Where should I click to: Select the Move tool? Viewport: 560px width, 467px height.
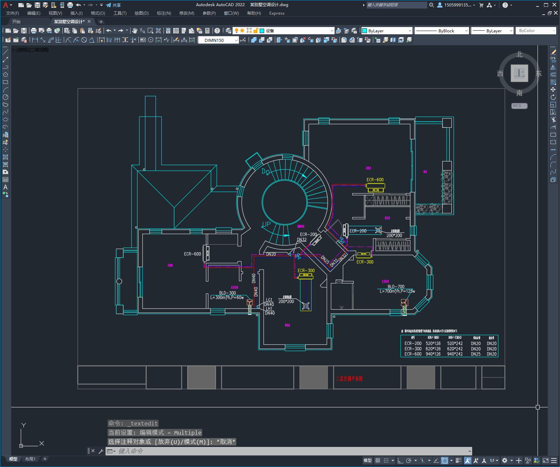coord(553,90)
